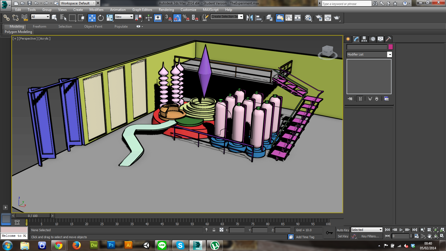This screenshot has height=251, width=446.
Task: Open the Modifiers menu
Action: pos(96,10)
